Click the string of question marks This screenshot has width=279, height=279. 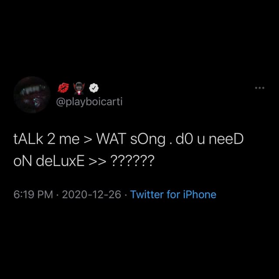tap(133, 163)
